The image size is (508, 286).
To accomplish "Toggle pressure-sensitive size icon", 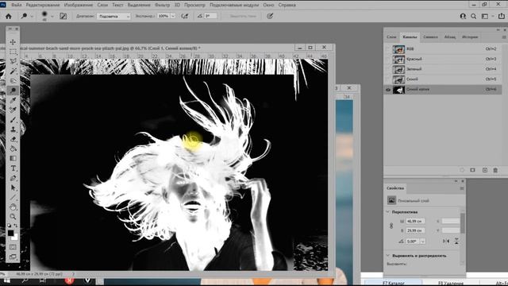I will pos(270,16).
